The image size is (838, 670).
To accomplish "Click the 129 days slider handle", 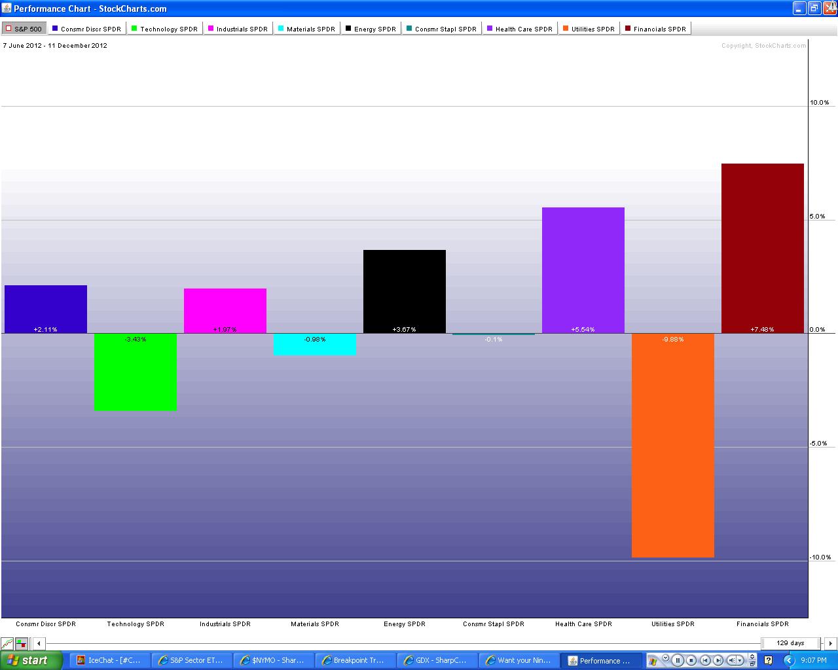I will (790, 643).
